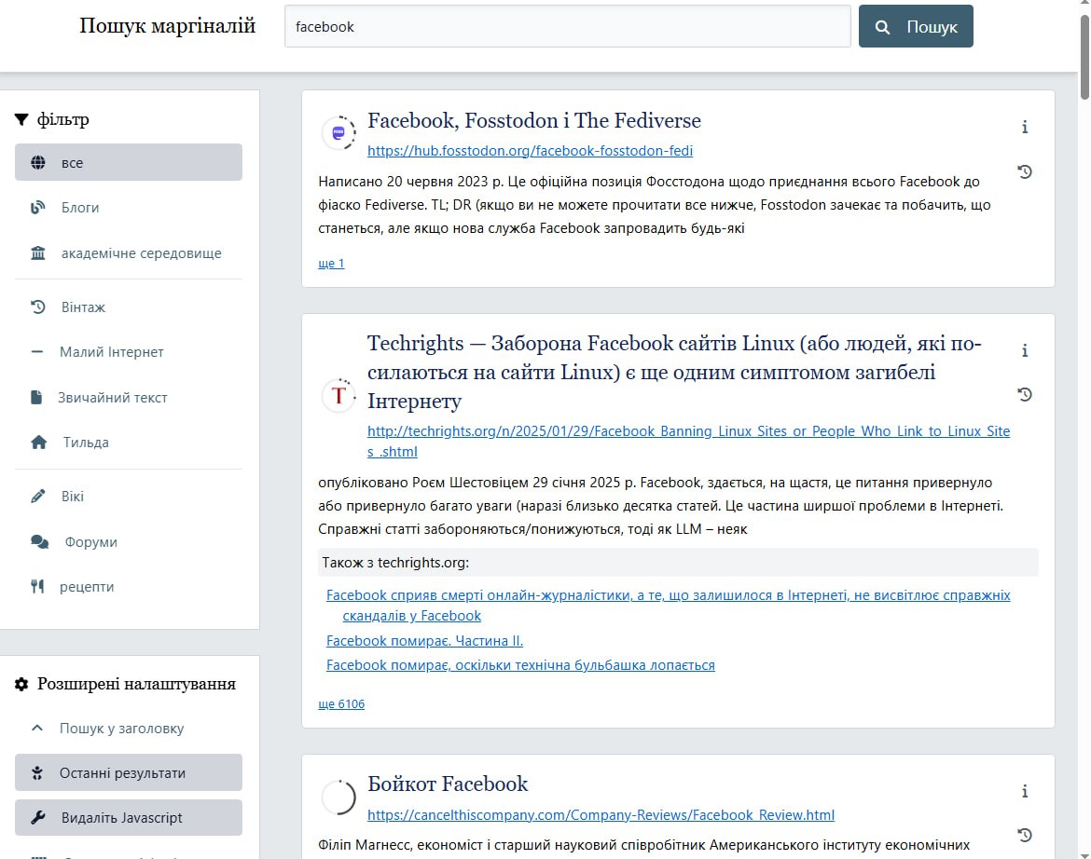Select the Тильда filter
Screen dimensions: 1091x859
(128, 442)
